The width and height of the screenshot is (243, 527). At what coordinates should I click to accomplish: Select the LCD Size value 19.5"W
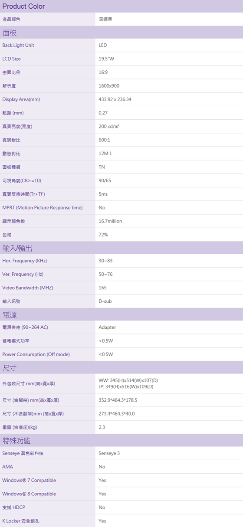106,59
